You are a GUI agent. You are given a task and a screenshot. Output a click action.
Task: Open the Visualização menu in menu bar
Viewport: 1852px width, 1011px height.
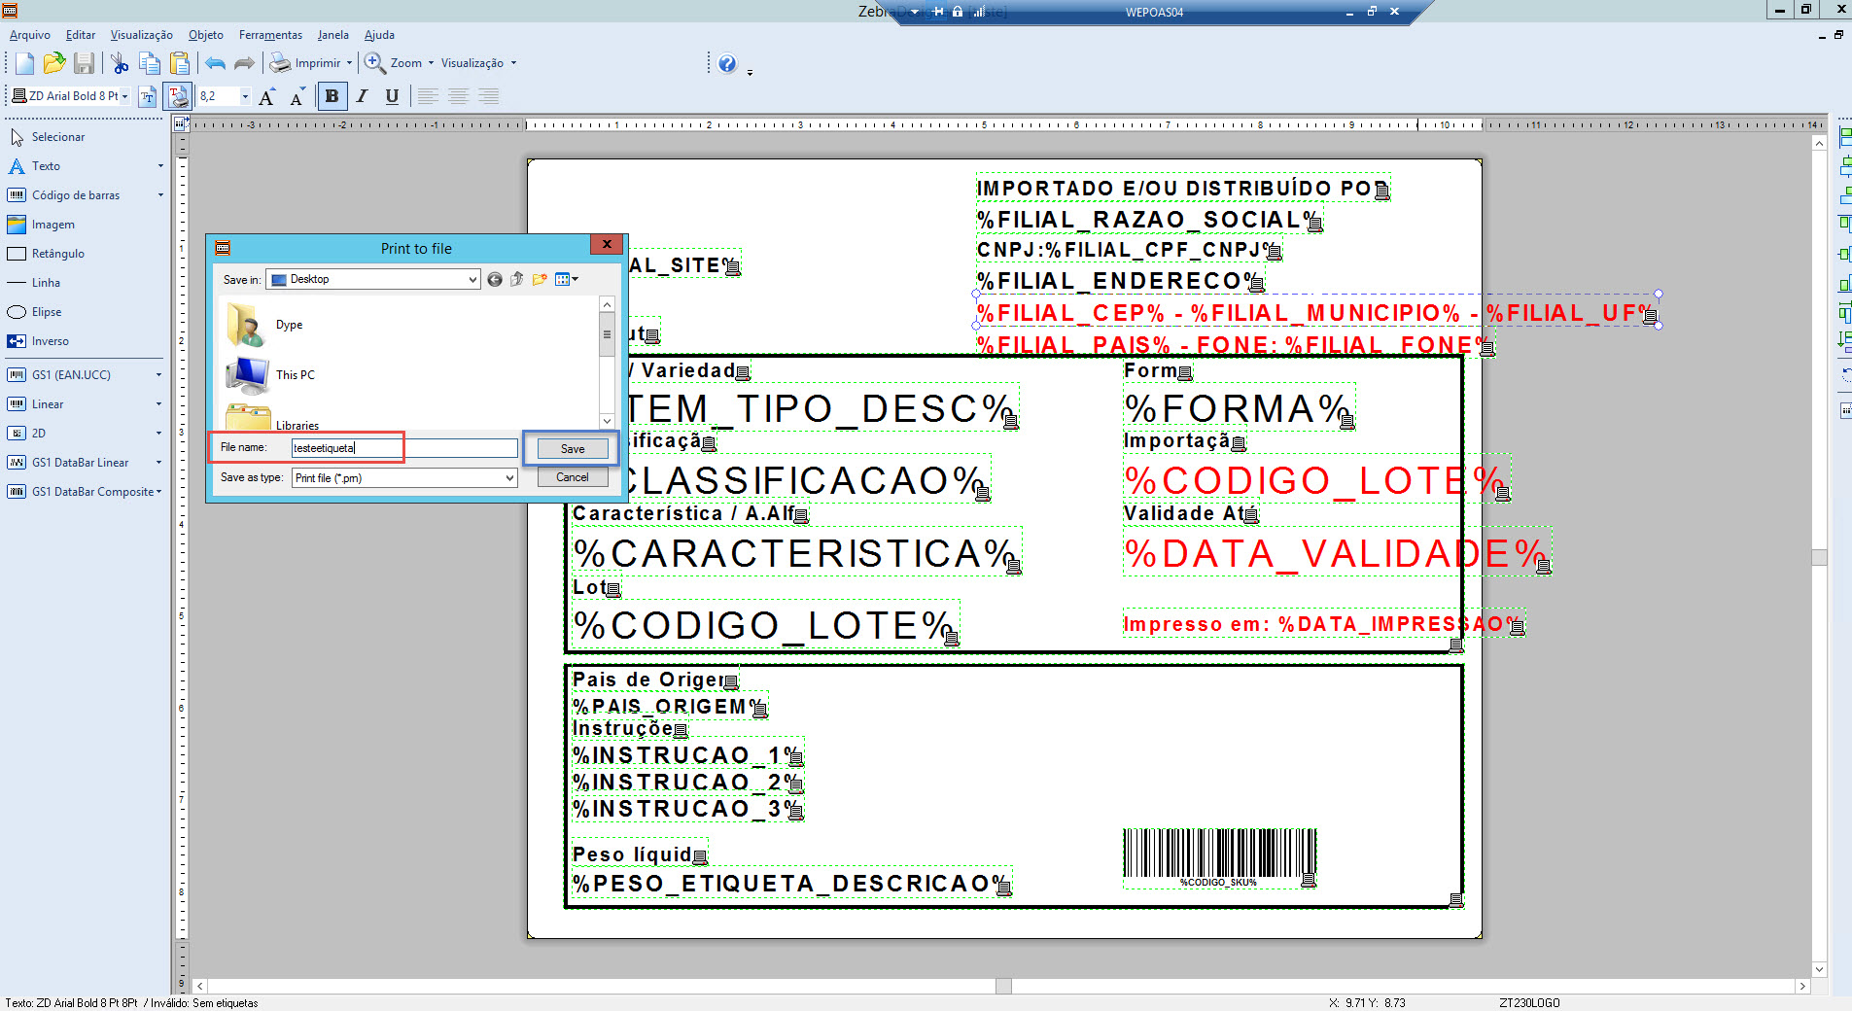(x=142, y=35)
